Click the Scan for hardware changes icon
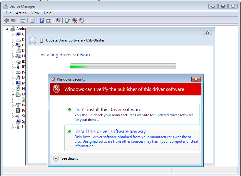241x176 pixels. pyautogui.click(x=58, y=20)
